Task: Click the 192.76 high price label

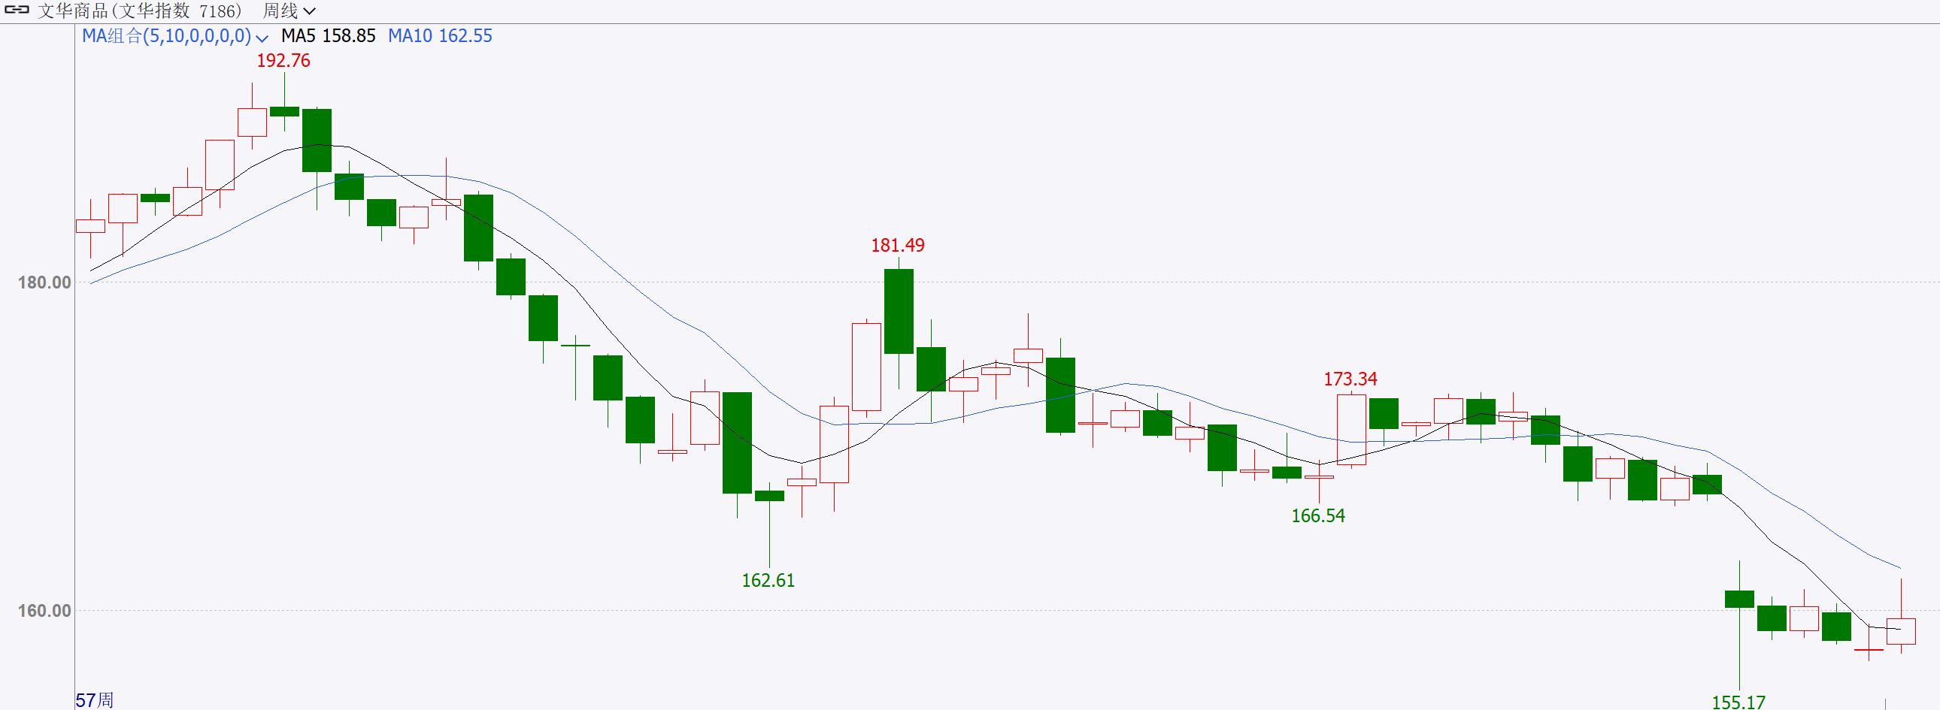Action: click(x=283, y=61)
